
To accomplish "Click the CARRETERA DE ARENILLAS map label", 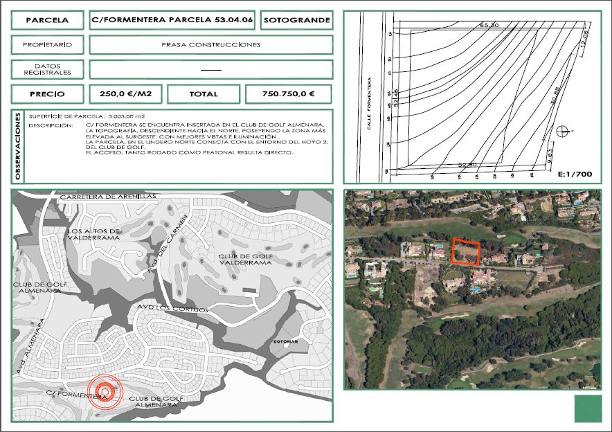I will pos(108,197).
